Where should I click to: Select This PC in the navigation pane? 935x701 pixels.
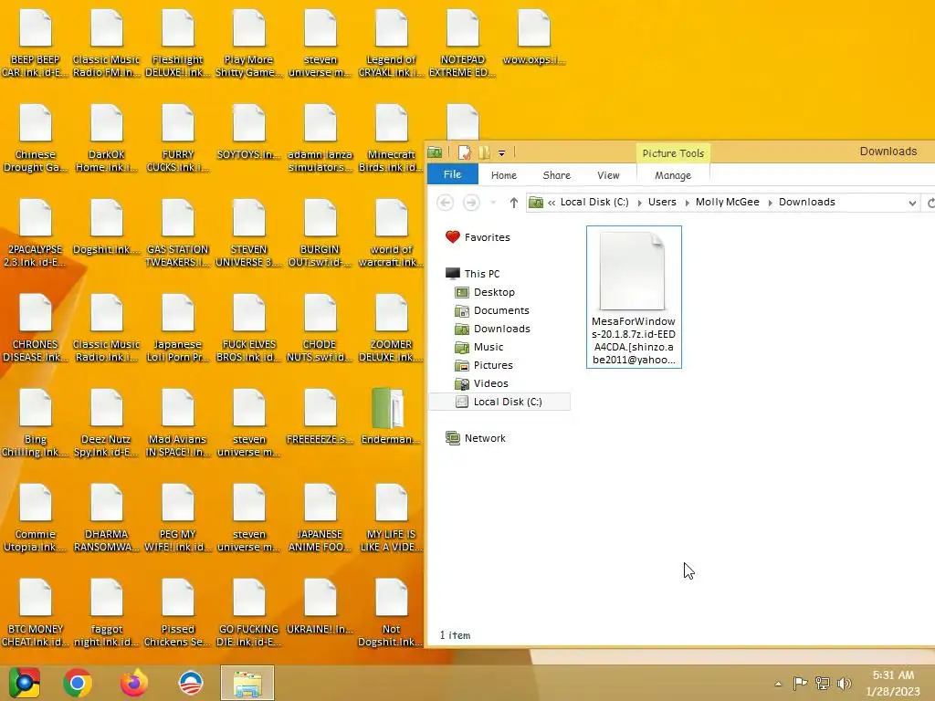(472, 274)
